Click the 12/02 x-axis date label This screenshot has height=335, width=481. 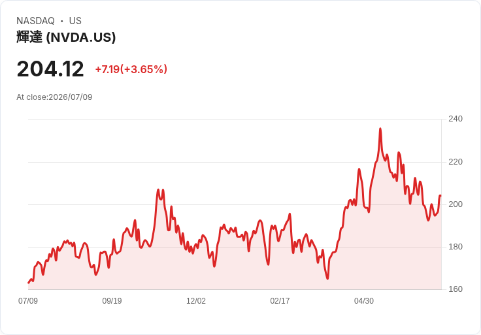(196, 301)
